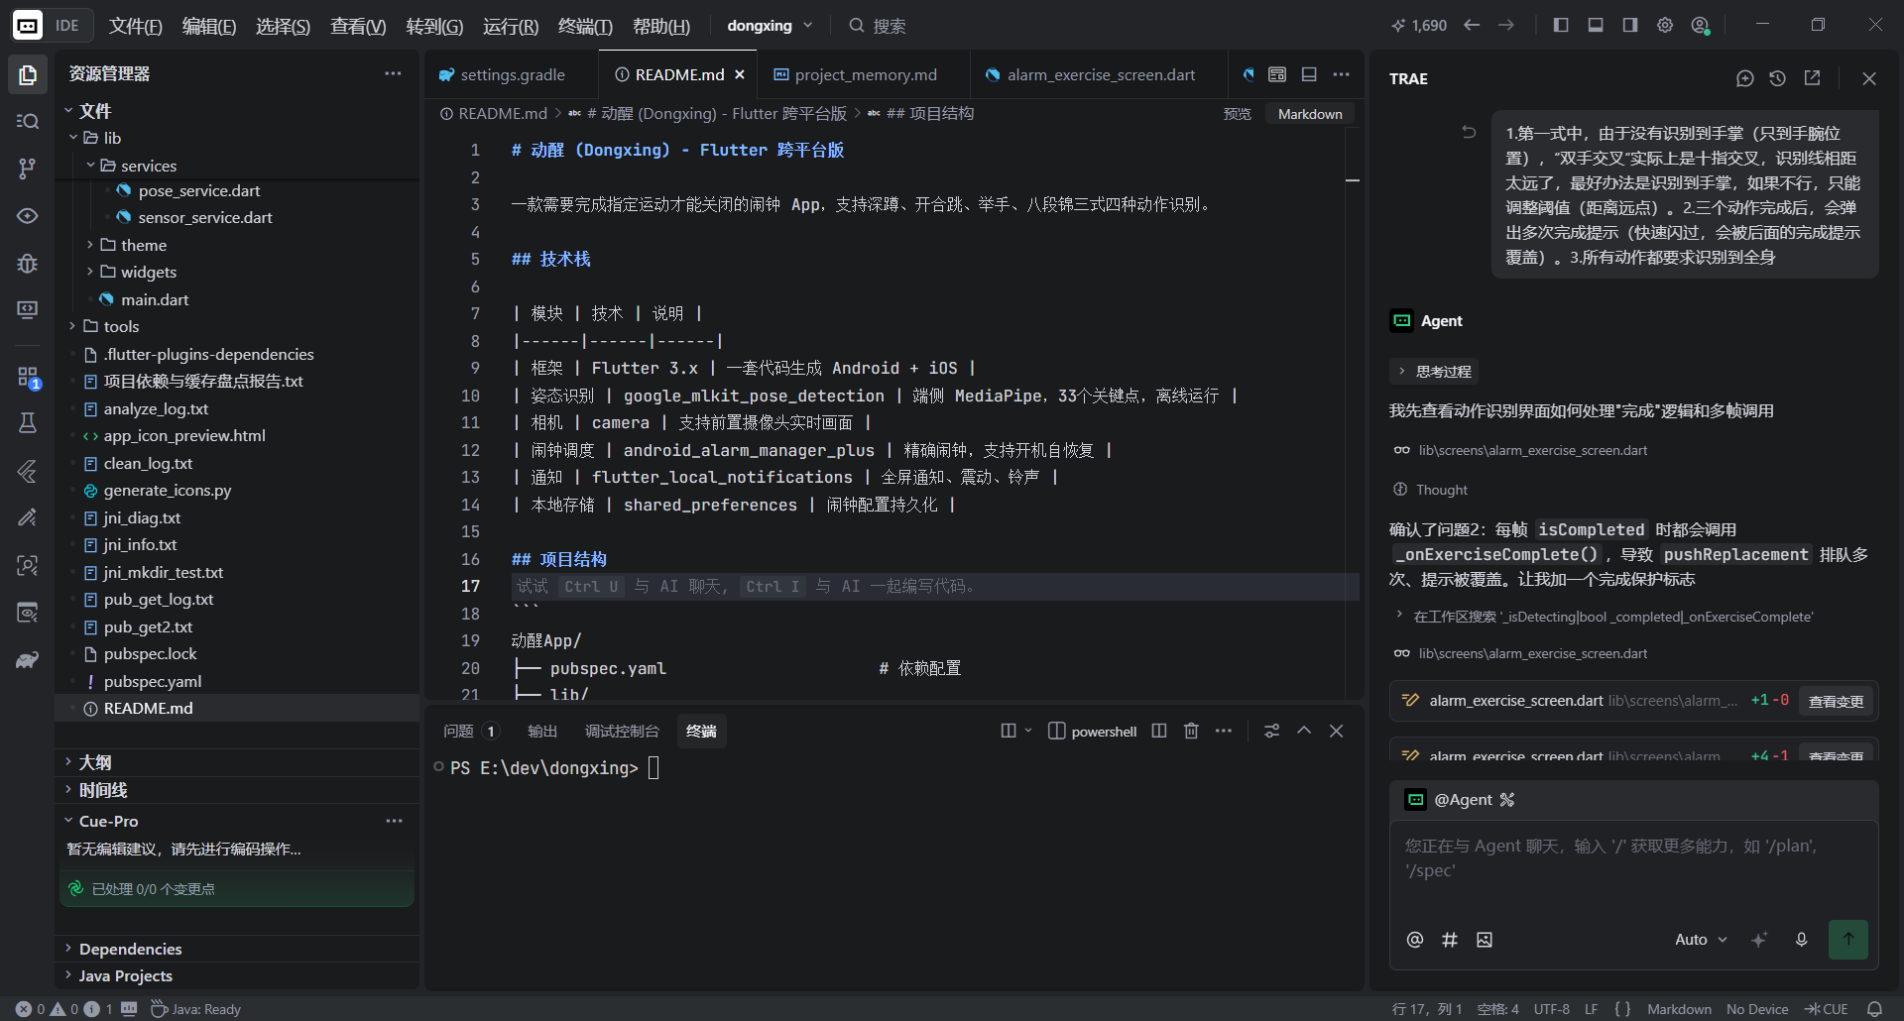This screenshot has width=1904, height=1021.
Task: Open the 文件(F) menu
Action: pos(135,26)
